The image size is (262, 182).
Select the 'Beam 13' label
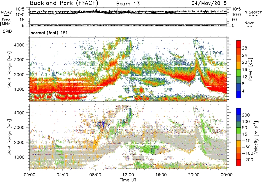tap(128, 4)
